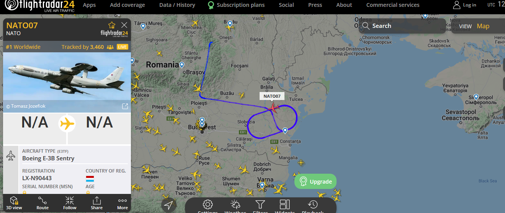Switch VIEW to Map mode
Viewport: 505px width, 213px height.
coord(483,26)
